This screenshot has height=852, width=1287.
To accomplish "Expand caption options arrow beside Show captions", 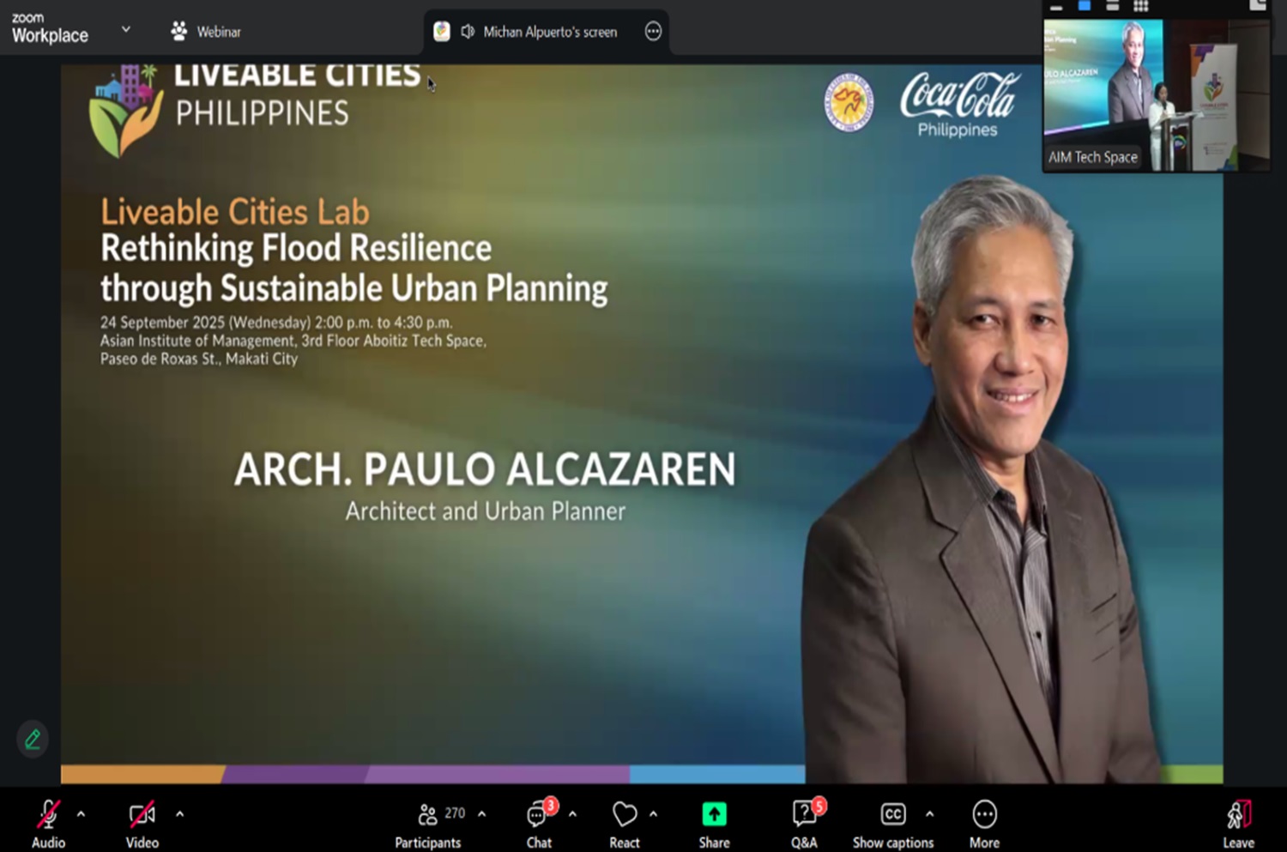I will click(x=929, y=813).
